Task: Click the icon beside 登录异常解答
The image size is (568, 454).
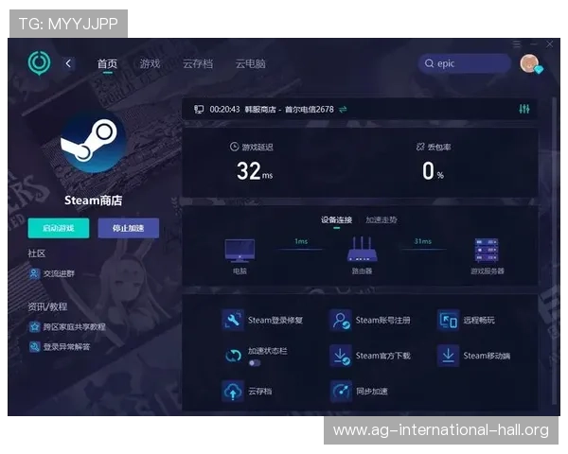Action: 34,347
